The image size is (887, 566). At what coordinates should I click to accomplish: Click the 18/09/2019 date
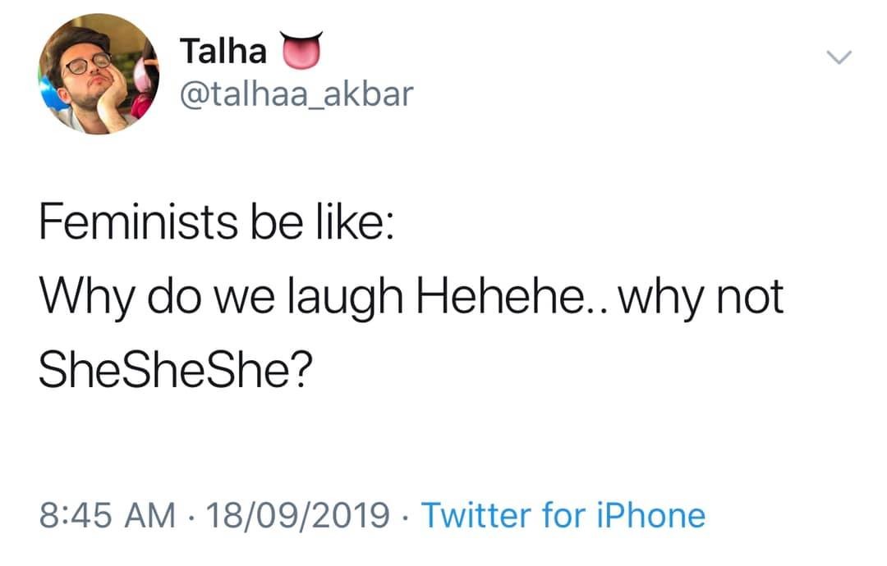coord(299,515)
